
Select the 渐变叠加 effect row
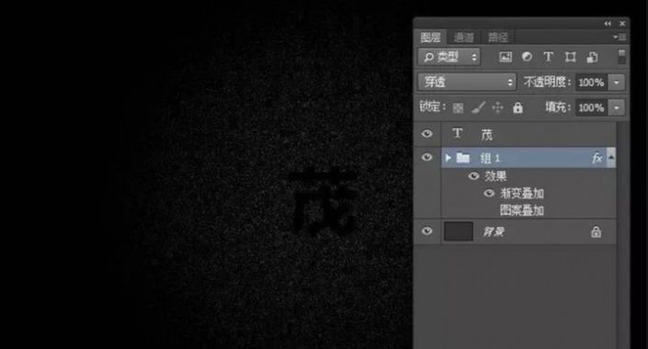[x=522, y=193]
